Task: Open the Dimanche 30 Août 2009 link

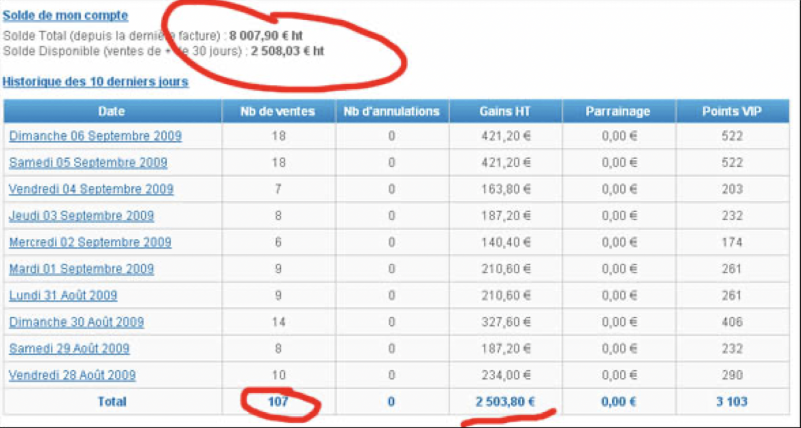Action: click(76, 322)
